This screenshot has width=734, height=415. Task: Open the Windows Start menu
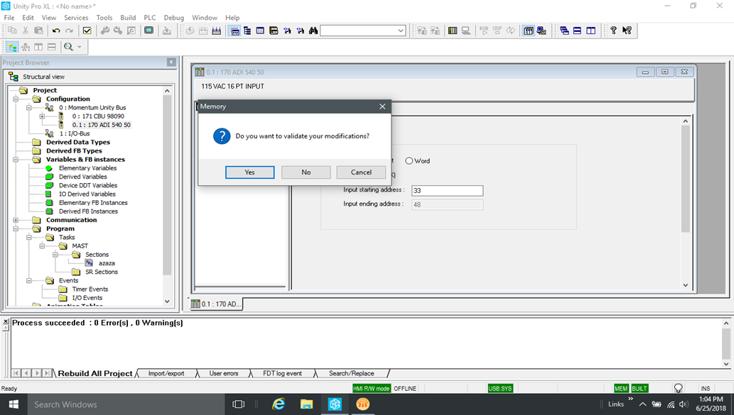click(13, 404)
